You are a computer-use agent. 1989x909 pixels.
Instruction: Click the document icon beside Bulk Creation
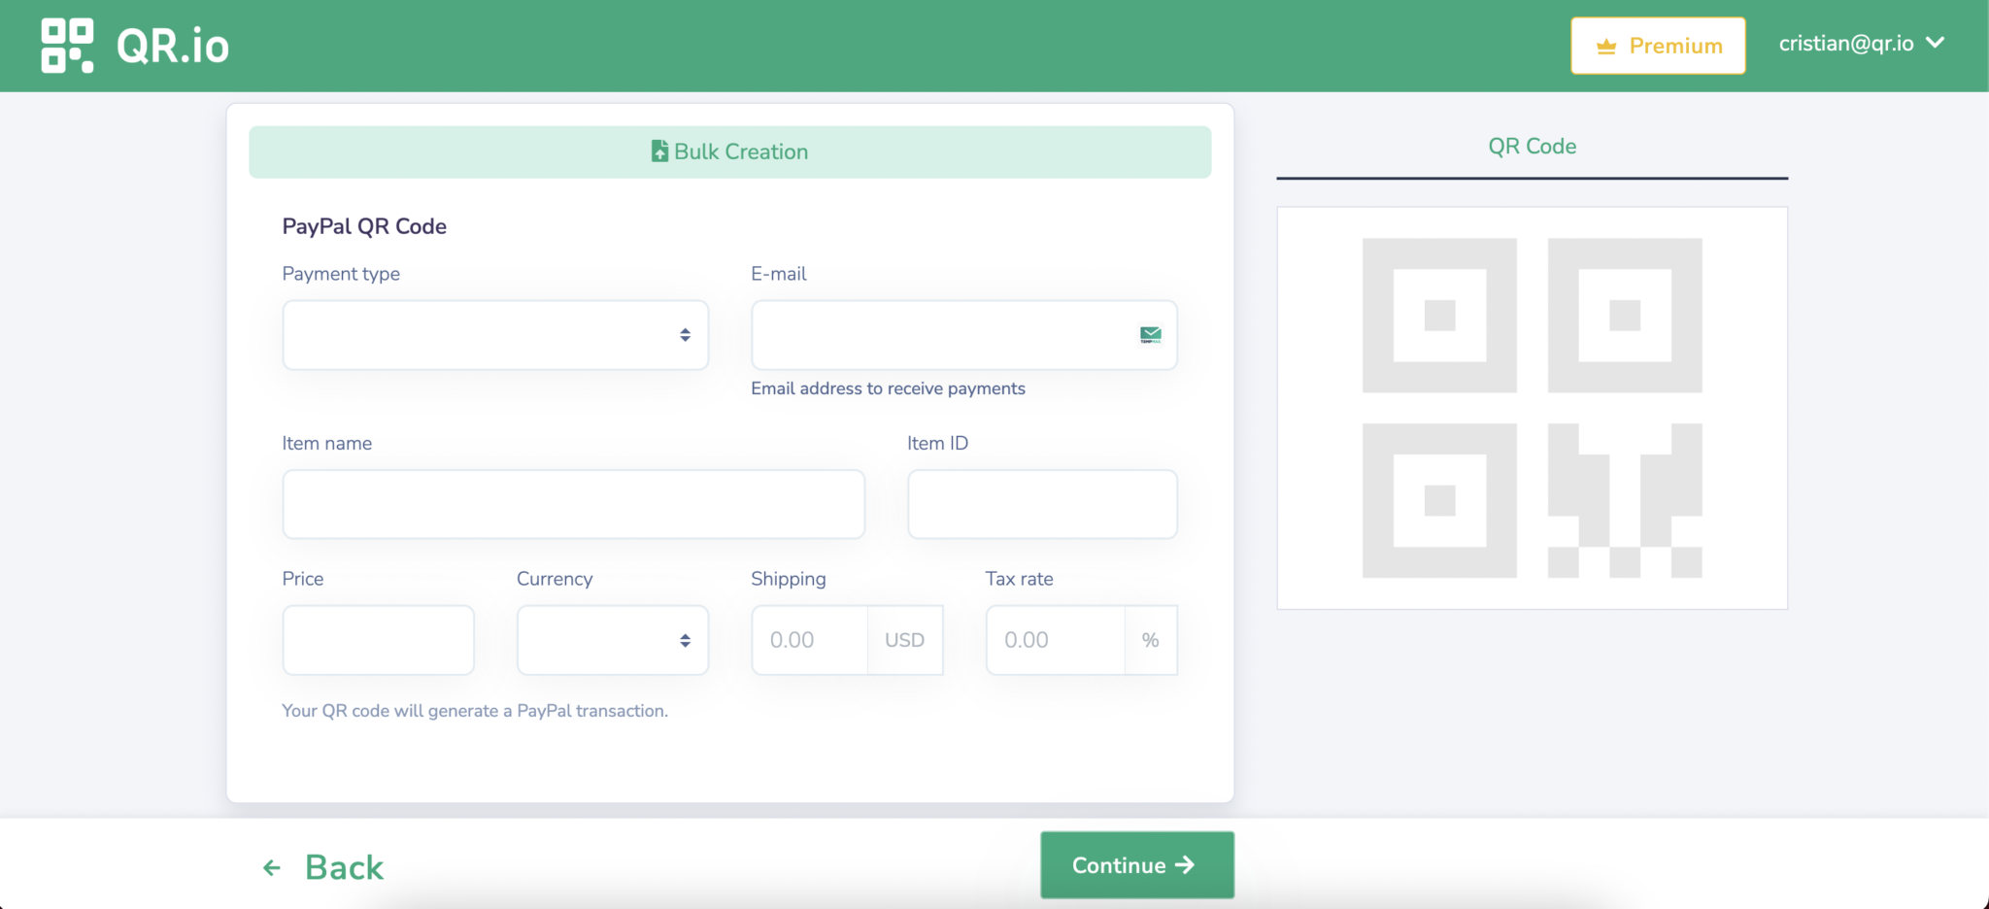point(659,151)
